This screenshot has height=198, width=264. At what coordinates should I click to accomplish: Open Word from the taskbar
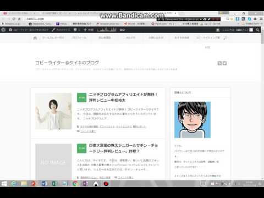(x=44, y=184)
